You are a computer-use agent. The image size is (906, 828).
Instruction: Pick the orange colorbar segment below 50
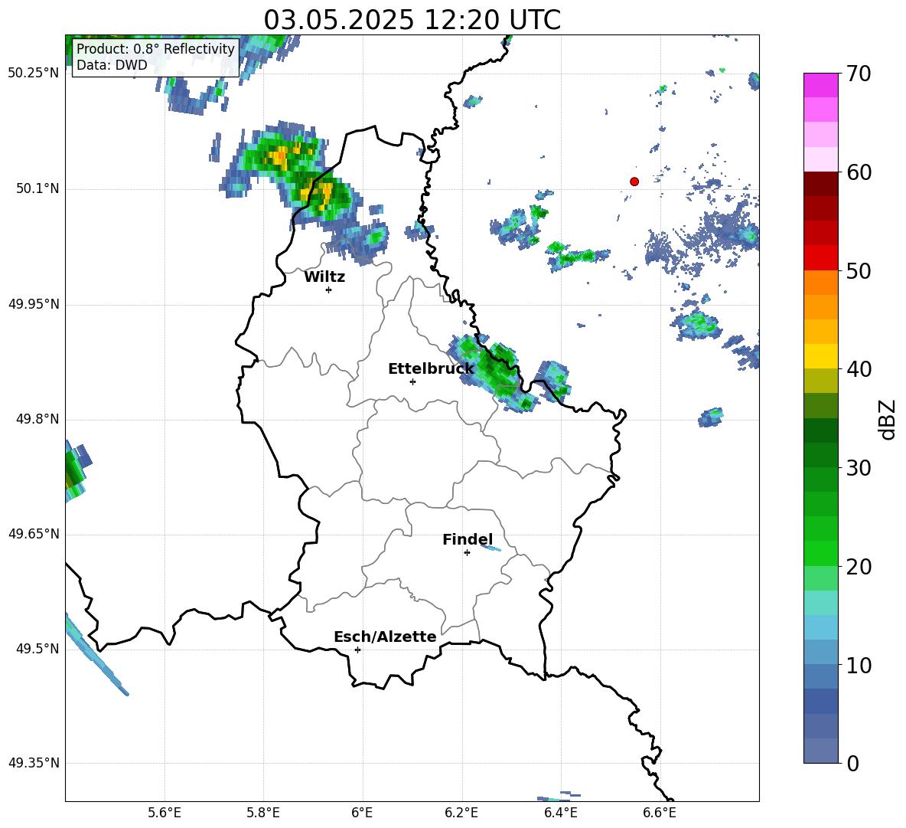[820, 283]
